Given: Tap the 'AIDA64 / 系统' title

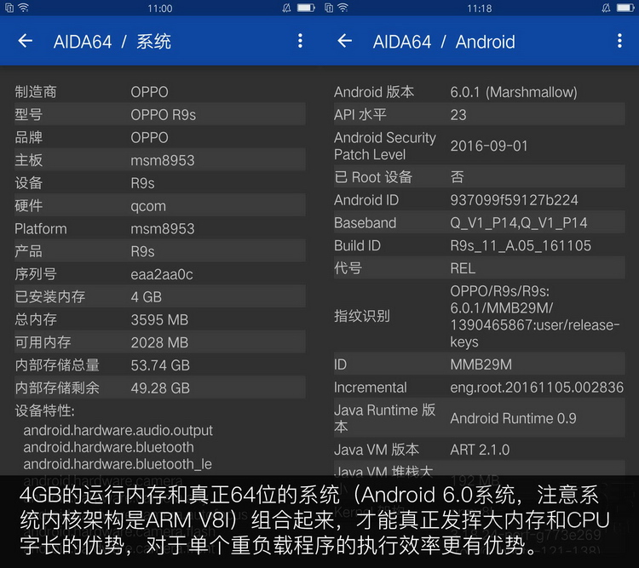Looking at the screenshot, I should coord(112,42).
